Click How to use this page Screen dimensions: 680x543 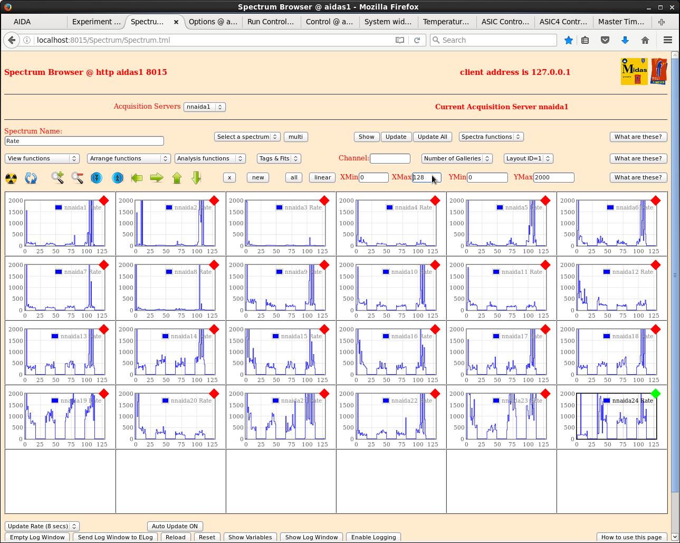631,537
